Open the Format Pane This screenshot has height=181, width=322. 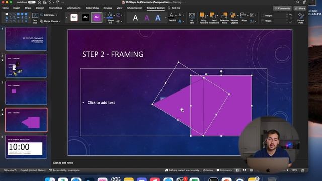click(x=301, y=18)
